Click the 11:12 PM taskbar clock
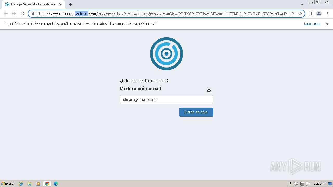 (x=320, y=184)
